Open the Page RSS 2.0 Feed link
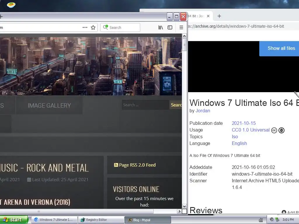 coord(137,165)
